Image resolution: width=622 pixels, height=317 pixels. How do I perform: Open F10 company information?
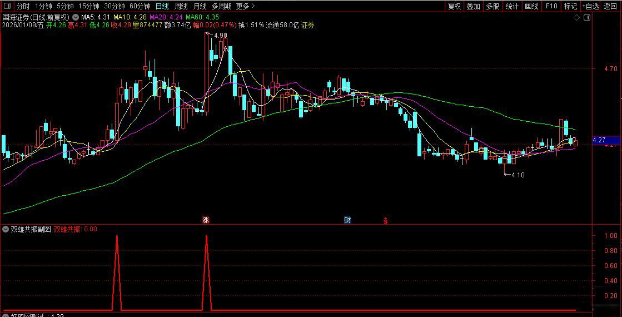pyautogui.click(x=551, y=6)
